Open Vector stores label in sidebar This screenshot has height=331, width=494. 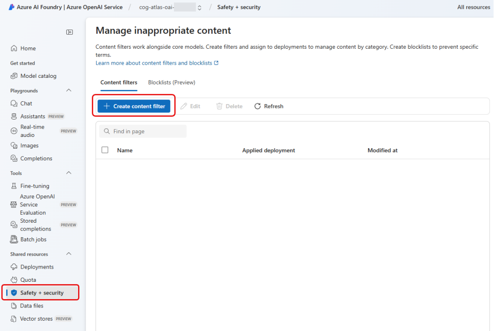36,319
